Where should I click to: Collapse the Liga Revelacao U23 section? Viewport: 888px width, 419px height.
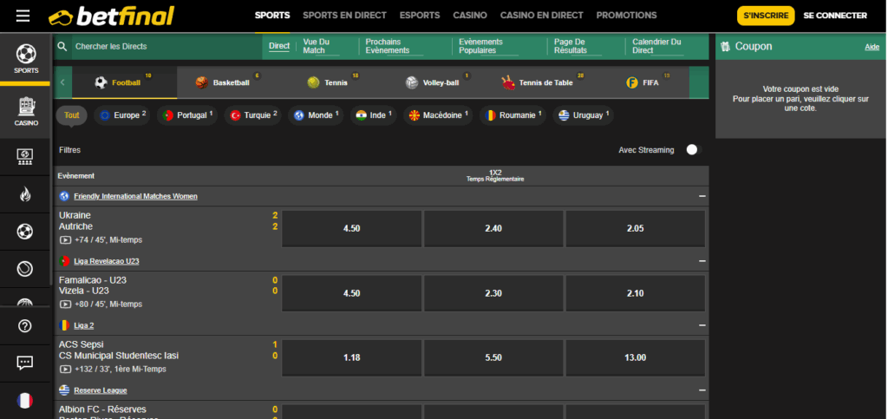click(x=702, y=260)
